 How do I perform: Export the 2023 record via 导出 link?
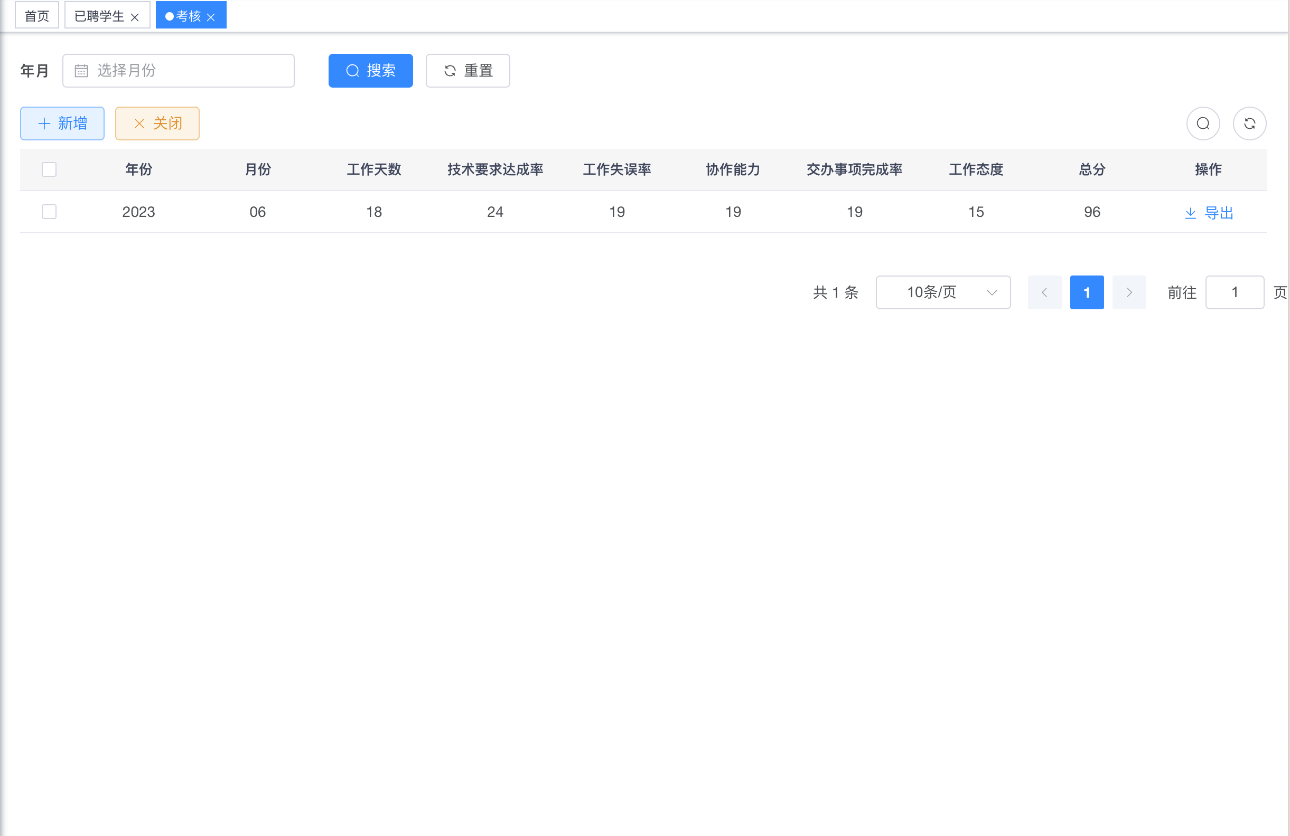[x=1219, y=212]
